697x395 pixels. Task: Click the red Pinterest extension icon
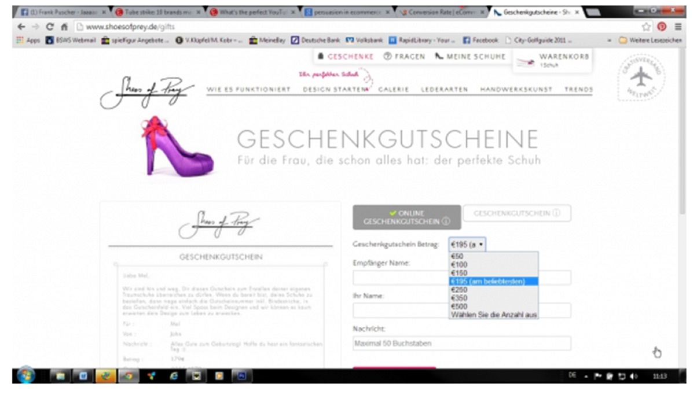pos(662,27)
